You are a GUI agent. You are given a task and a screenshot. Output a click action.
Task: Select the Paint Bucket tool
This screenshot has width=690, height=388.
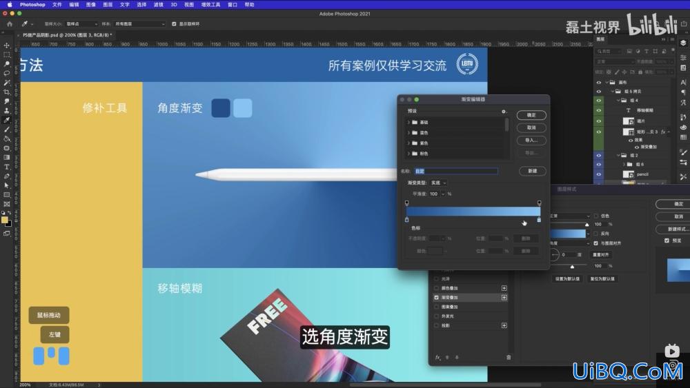7,139
